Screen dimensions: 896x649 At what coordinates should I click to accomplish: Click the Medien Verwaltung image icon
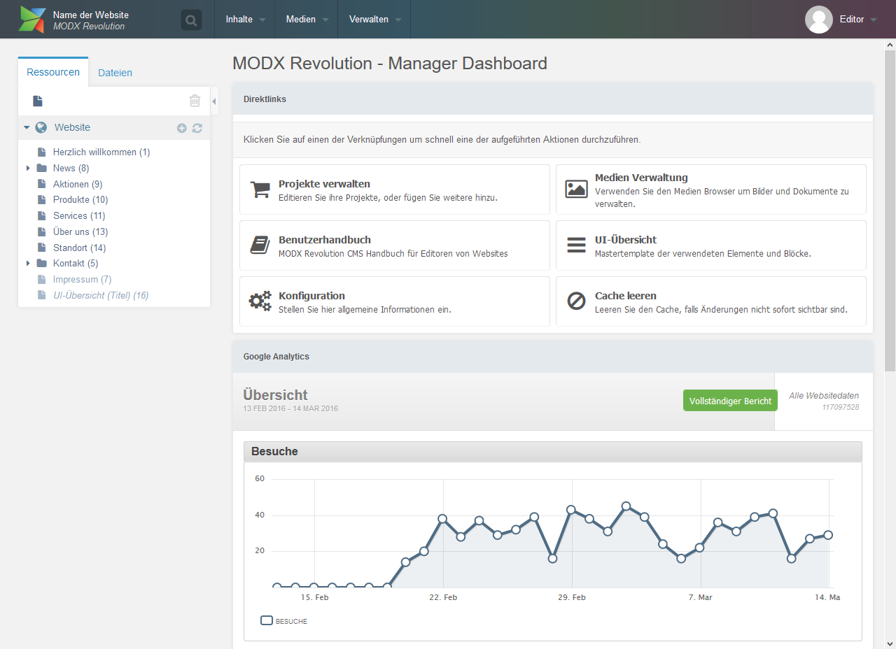[576, 189]
